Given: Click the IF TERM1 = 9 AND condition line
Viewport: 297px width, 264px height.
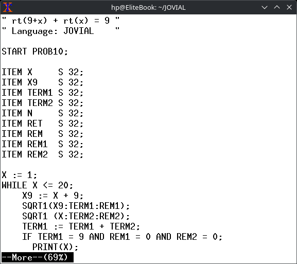Looking at the screenshot, I should (x=122, y=237).
